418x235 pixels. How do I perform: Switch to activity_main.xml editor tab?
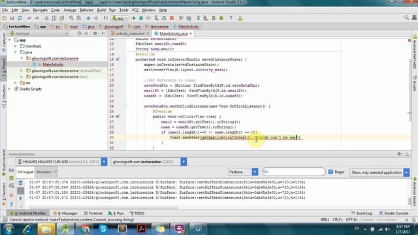(x=130, y=33)
